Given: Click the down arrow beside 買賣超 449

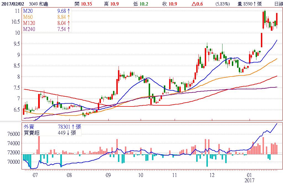Looking at the screenshot, I should 67,133.
